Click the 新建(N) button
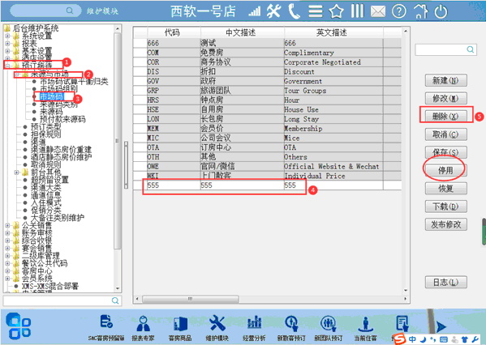Screen dimensions: 486x345 point(445,80)
